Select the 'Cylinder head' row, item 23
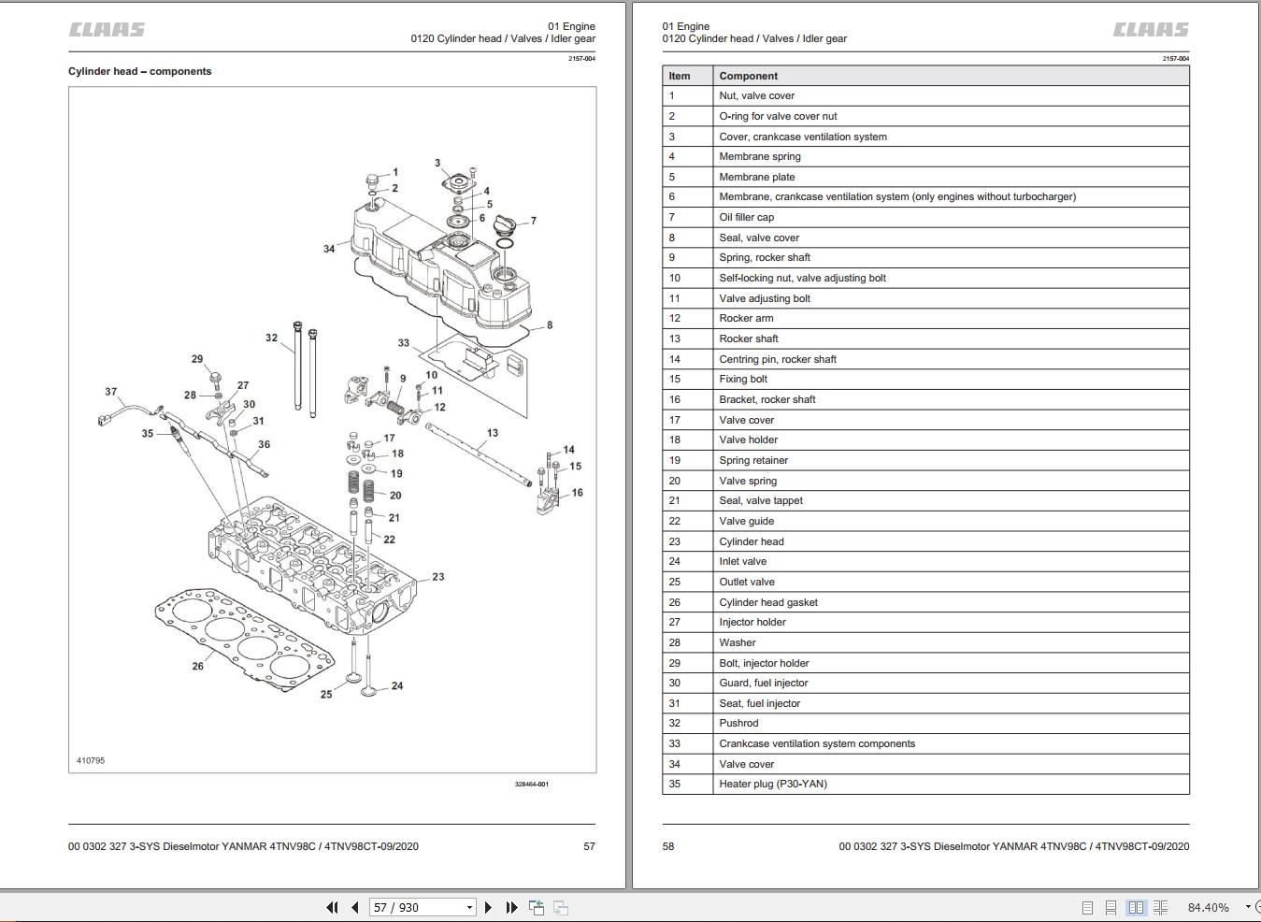Screen dimensions: 1261x922 925,541
